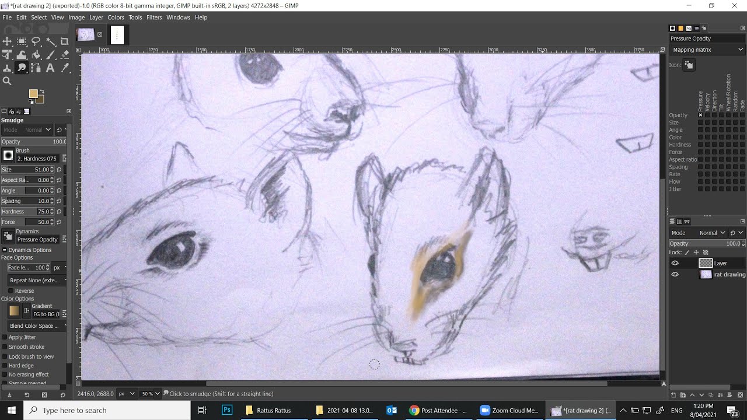Select the Paintbrush tool
Image resolution: width=747 pixels, height=420 pixels.
tap(50, 55)
